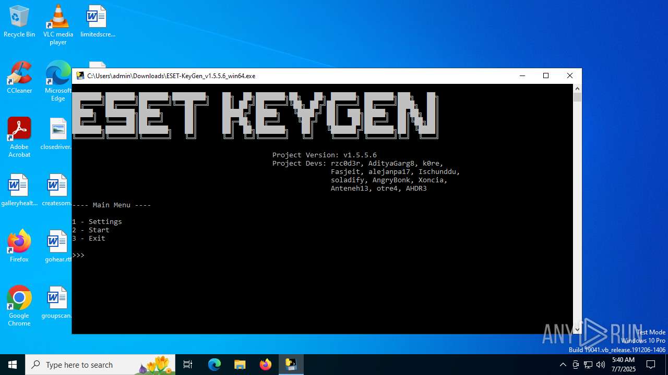Select galleryhealt... Word document icon
This screenshot has height=375, width=668.
(x=18, y=191)
